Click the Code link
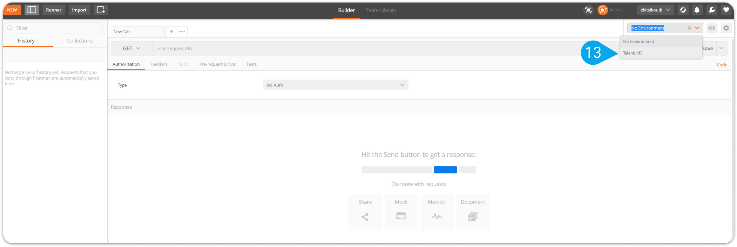 (x=722, y=65)
